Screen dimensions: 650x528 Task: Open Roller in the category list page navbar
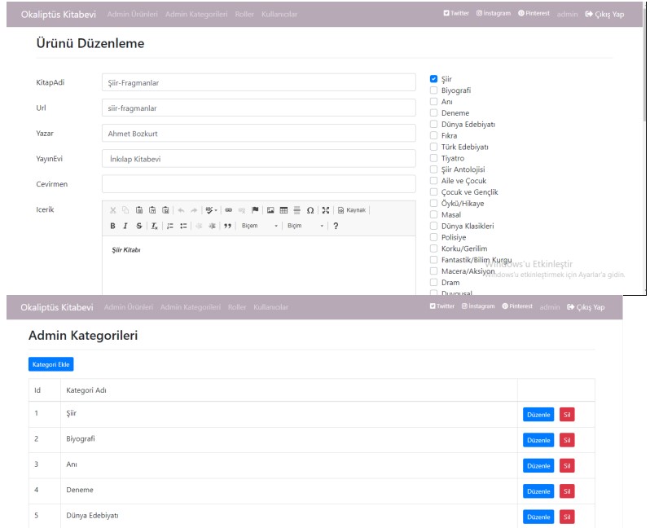[237, 307]
